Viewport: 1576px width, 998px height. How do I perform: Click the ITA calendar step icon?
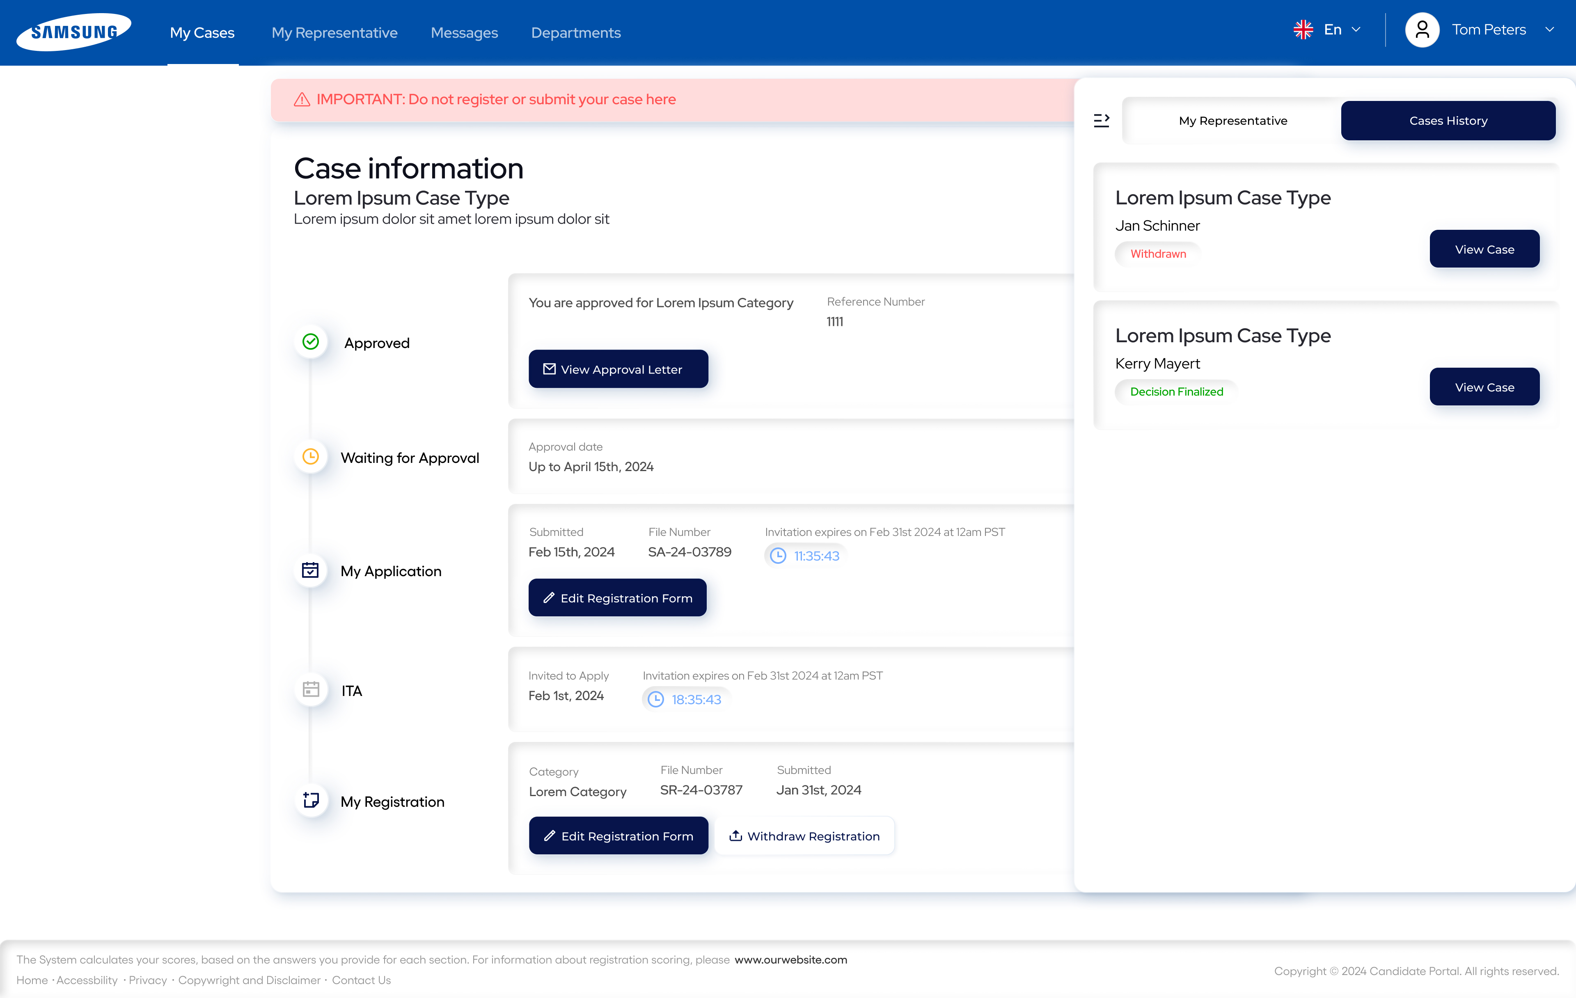pos(311,690)
